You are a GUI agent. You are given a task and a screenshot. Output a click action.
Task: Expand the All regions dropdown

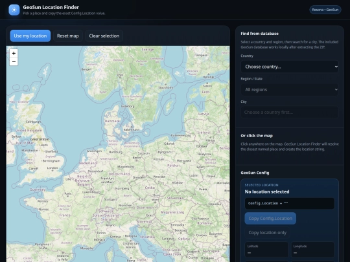pos(290,89)
